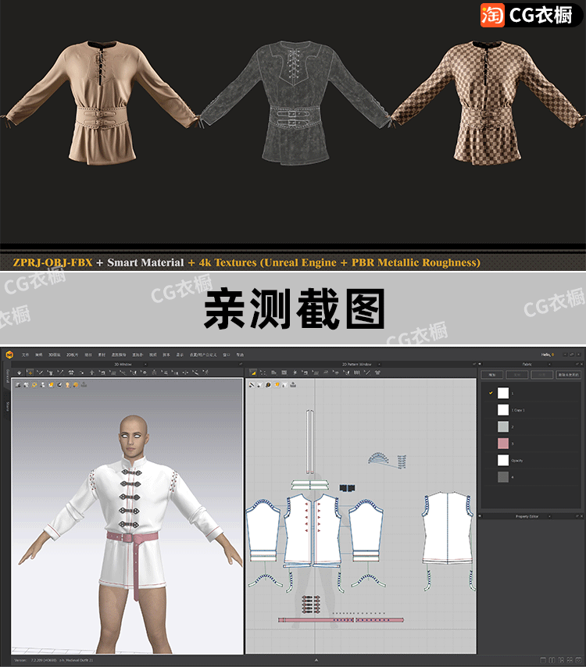Open the 3D服装 menu

54,355
